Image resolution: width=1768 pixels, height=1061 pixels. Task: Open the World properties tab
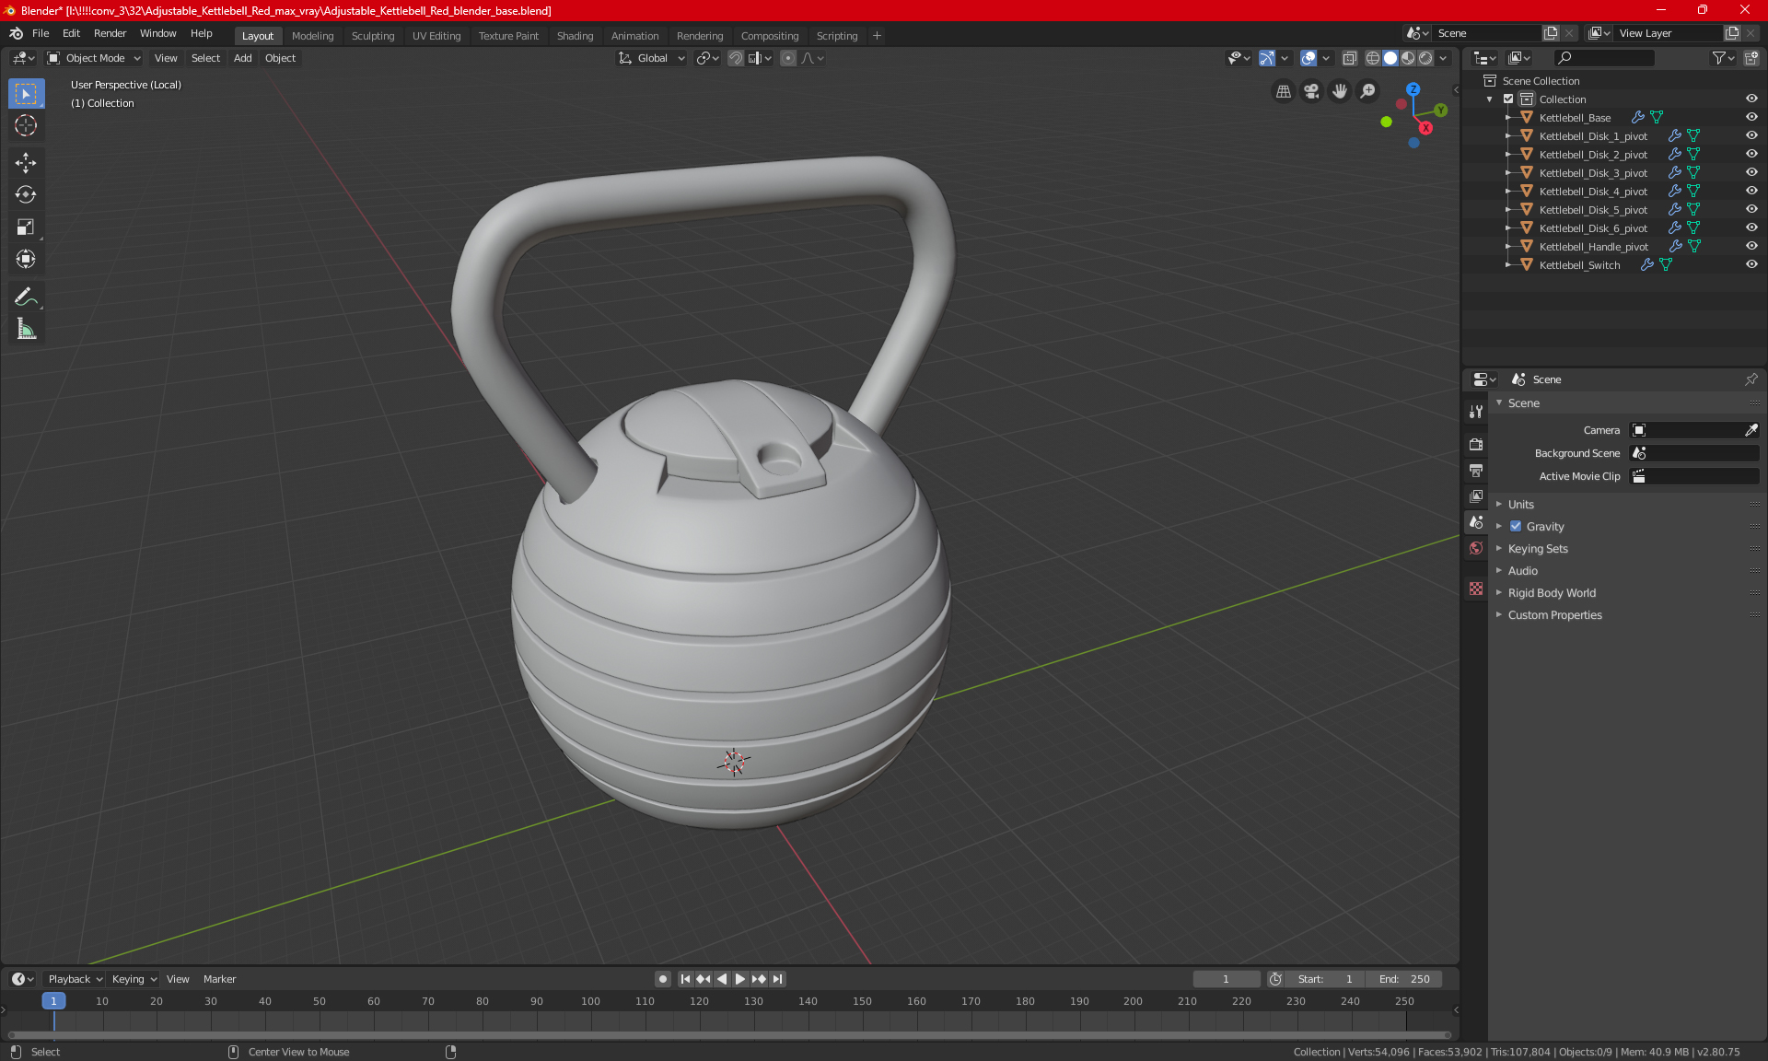(1476, 548)
